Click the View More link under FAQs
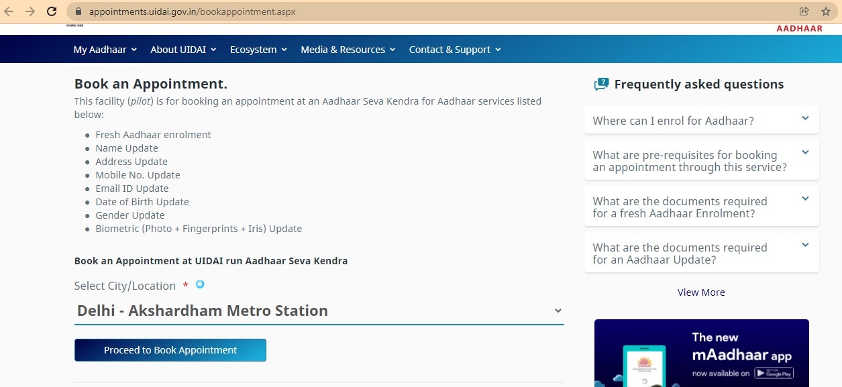Screen dimensions: 842x387 click(701, 292)
